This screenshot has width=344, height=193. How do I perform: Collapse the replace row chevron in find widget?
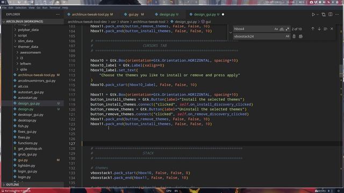pos(231,33)
